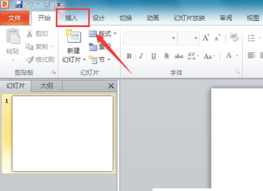The image size is (263, 191).
Task: Open the 插入 ribbon tab
Action: (72, 18)
